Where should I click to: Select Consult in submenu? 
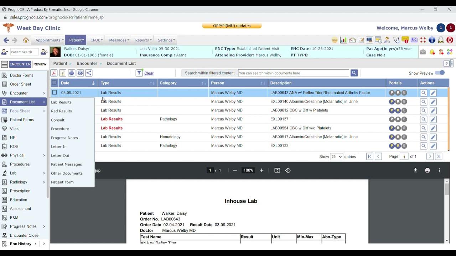[58, 120]
